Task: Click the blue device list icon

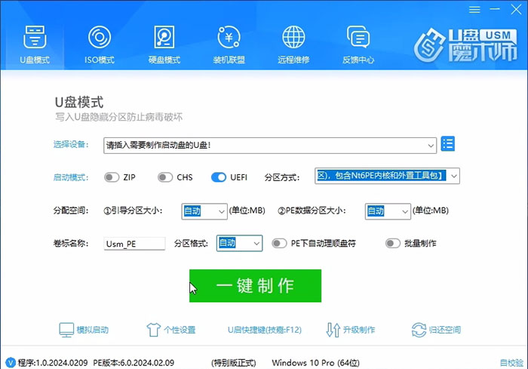Action: point(448,144)
